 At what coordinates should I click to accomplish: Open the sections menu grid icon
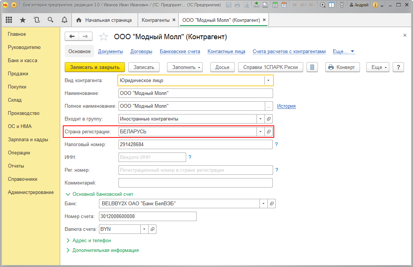click(x=9, y=20)
